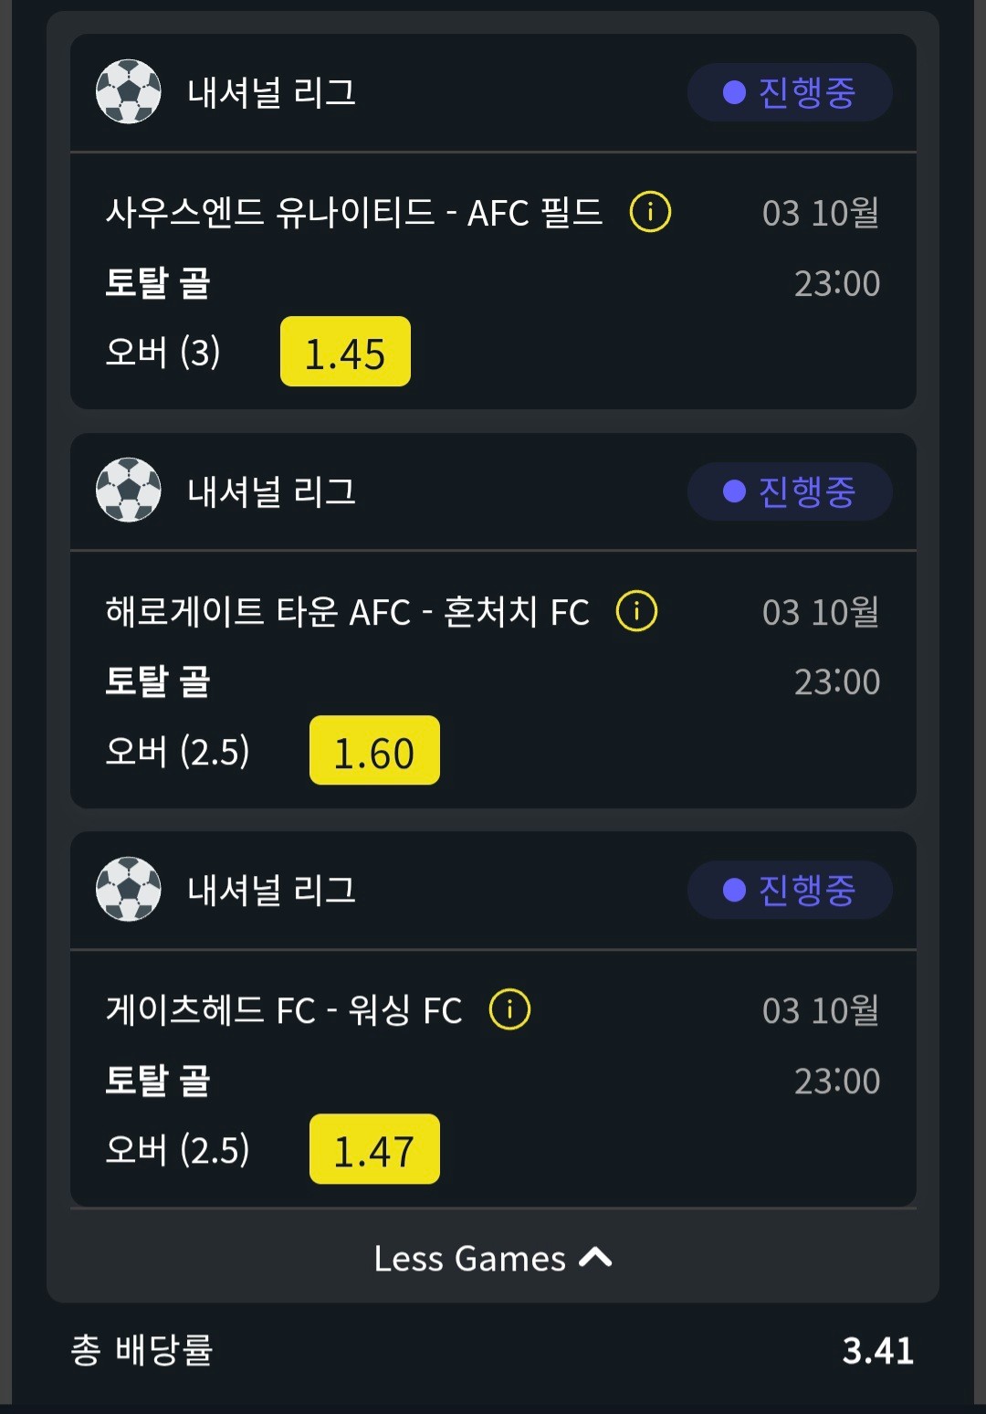Select the 1.47 odds button

pos(374,1149)
